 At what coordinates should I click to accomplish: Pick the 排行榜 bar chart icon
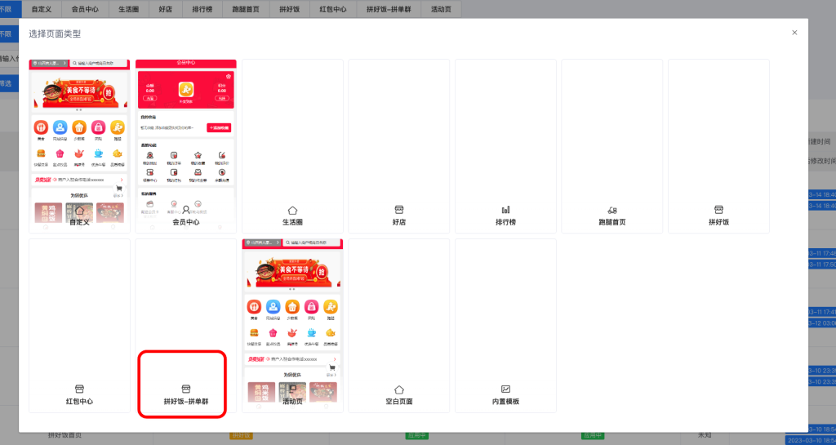(505, 210)
